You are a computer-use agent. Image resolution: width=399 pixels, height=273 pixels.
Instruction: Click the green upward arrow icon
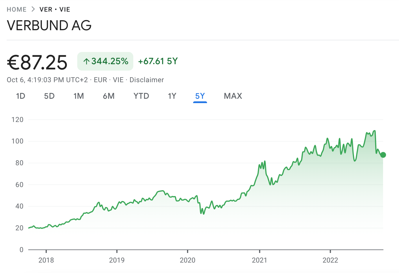click(87, 61)
